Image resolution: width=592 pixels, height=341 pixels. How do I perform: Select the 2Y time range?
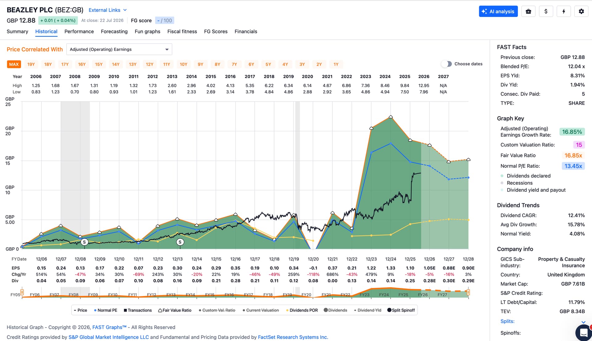coord(319,64)
